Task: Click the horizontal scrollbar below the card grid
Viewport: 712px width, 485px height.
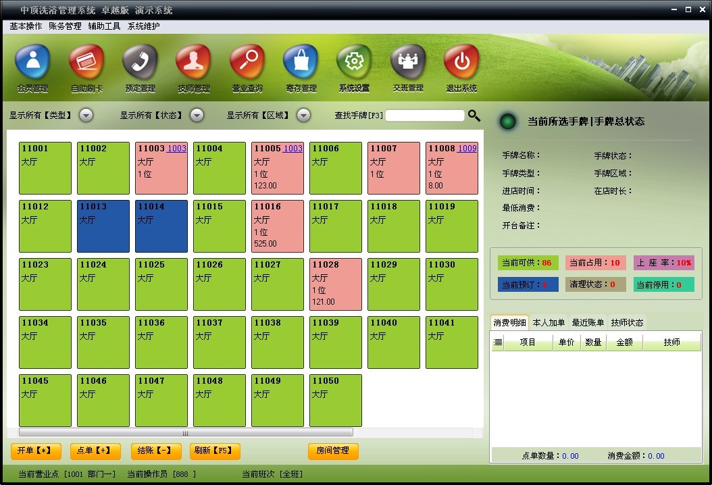Action: click(x=186, y=433)
